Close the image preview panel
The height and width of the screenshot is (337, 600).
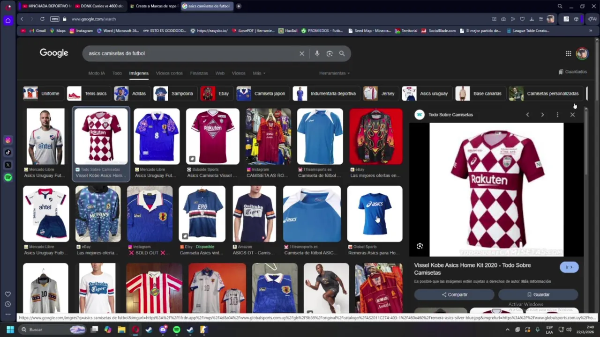coord(572,115)
